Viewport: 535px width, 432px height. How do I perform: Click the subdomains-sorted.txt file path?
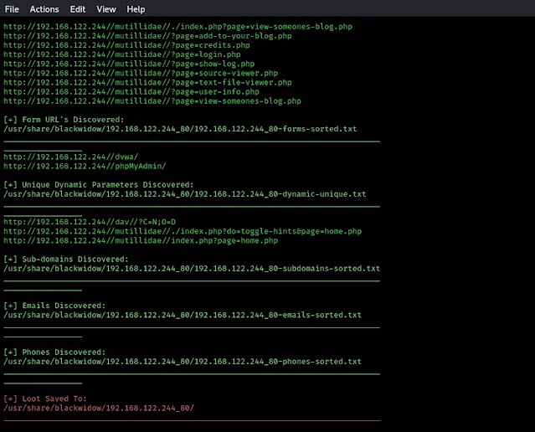point(192,268)
